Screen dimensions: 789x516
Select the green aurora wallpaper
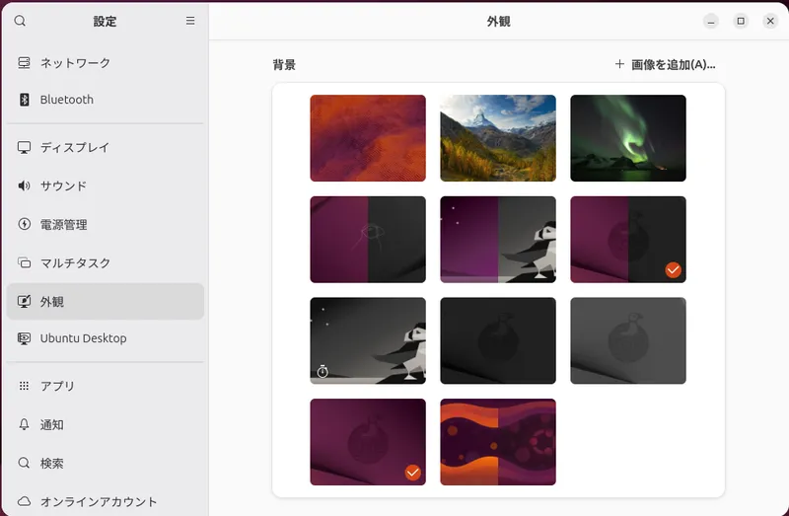(x=628, y=138)
